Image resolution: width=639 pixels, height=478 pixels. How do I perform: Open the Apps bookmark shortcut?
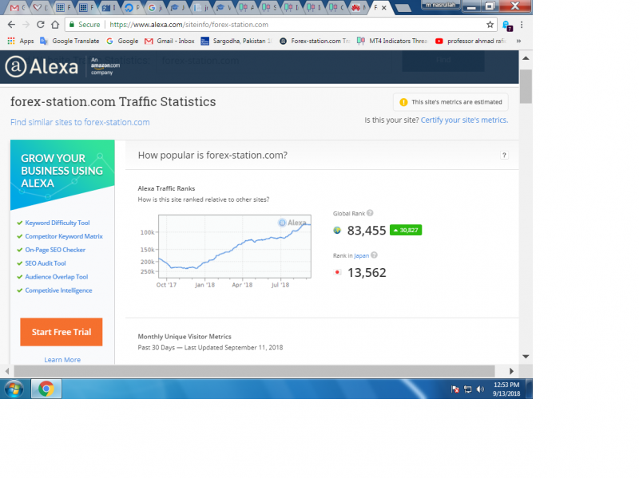click(21, 41)
